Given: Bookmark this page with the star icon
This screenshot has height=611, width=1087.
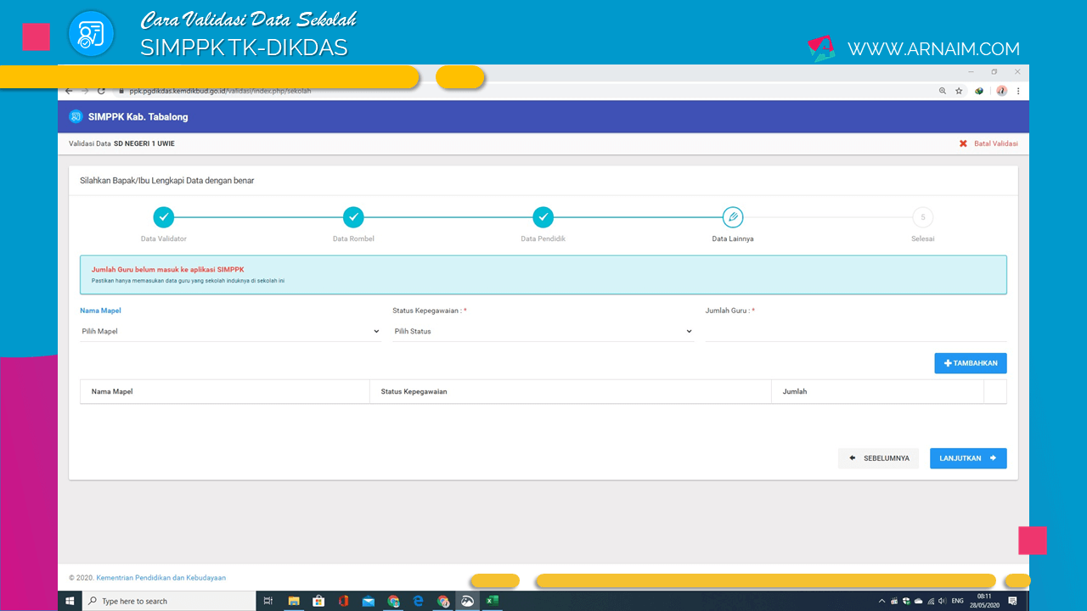Looking at the screenshot, I should 959,91.
